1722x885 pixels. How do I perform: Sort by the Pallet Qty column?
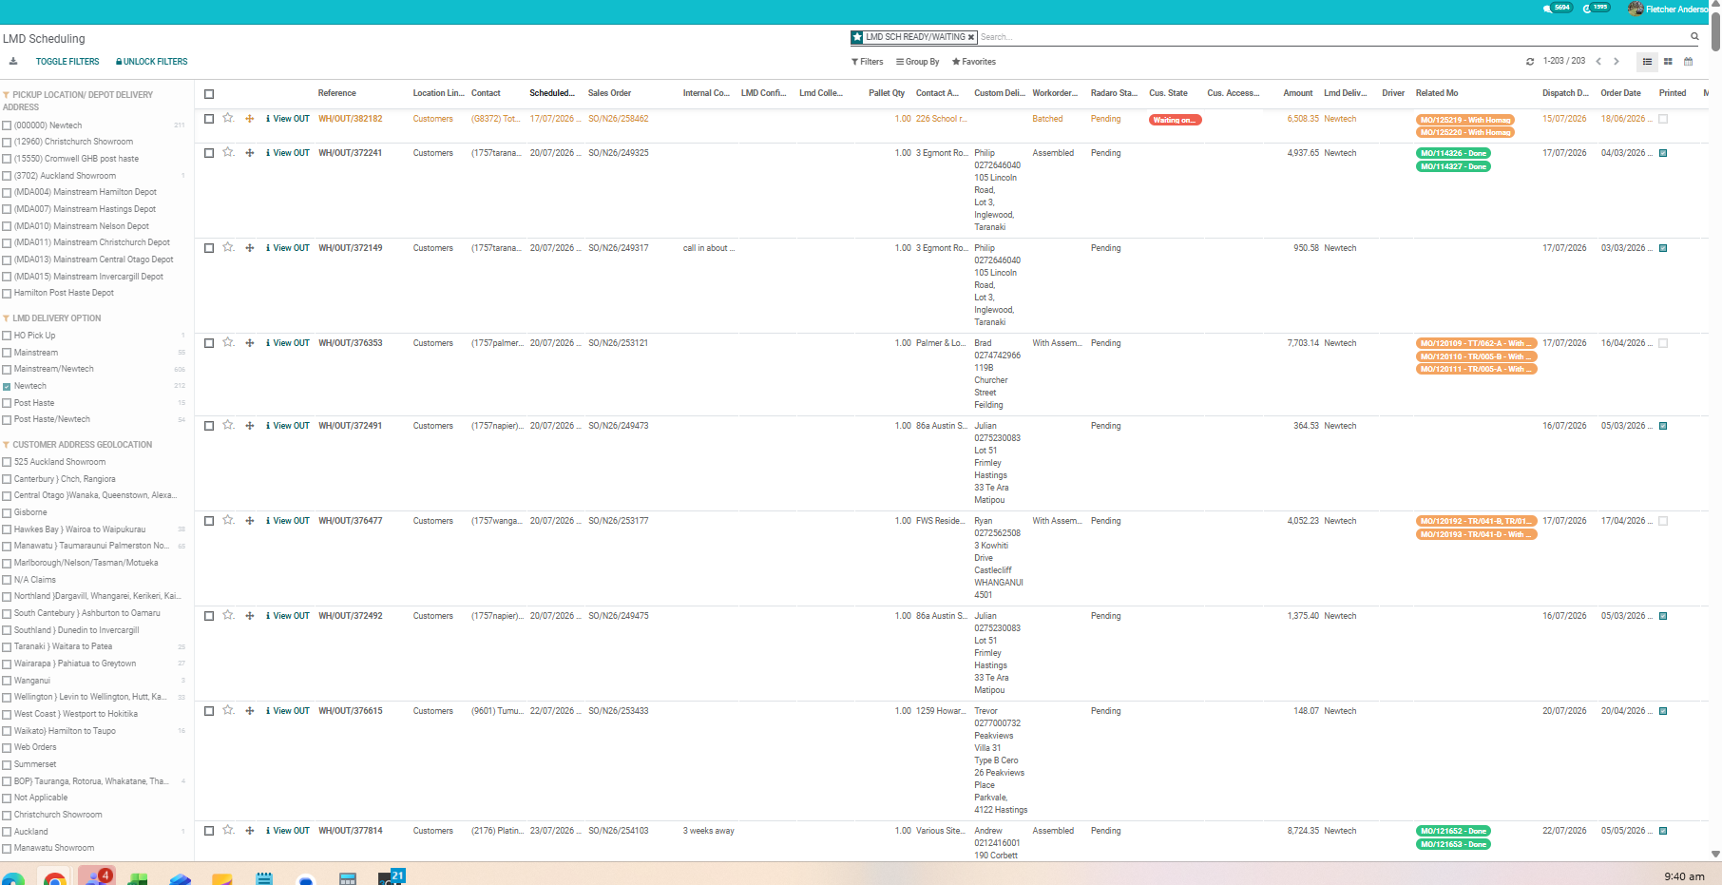click(887, 93)
